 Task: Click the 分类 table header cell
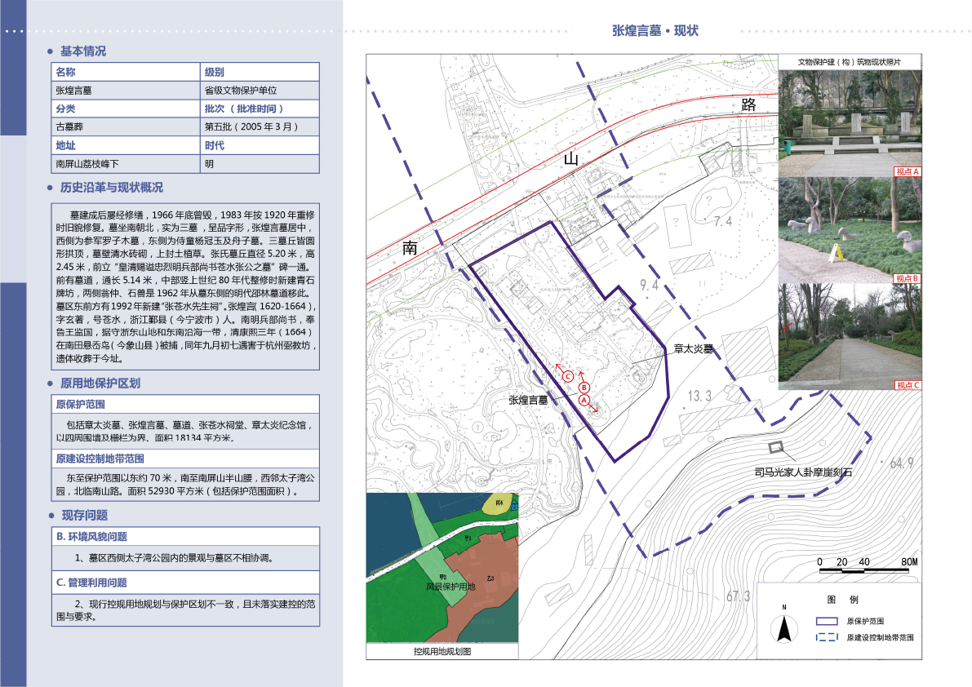click(126, 109)
